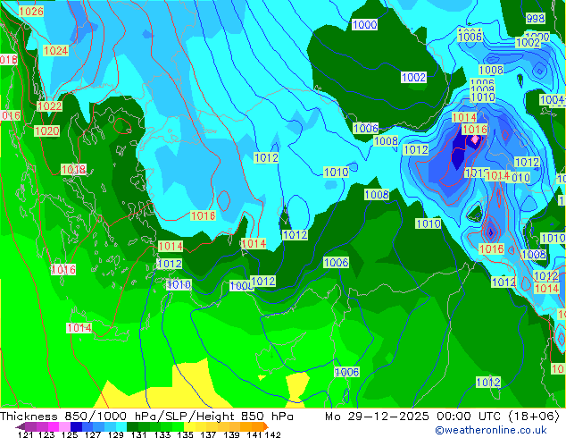Image resolution: width=566 pixels, height=438 pixels.
Task: Click the legend value 123
Action: [x=46, y=434]
